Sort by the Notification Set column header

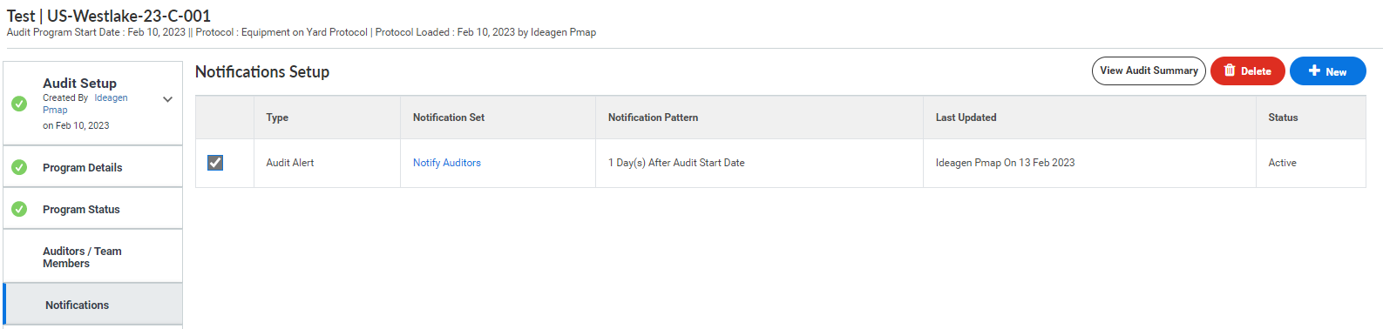point(449,117)
